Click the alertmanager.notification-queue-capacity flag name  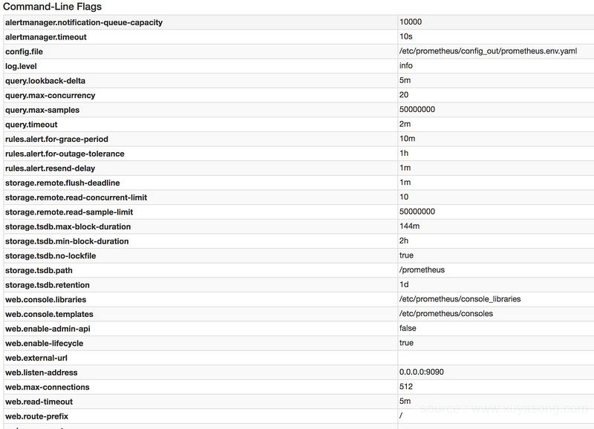pos(84,22)
